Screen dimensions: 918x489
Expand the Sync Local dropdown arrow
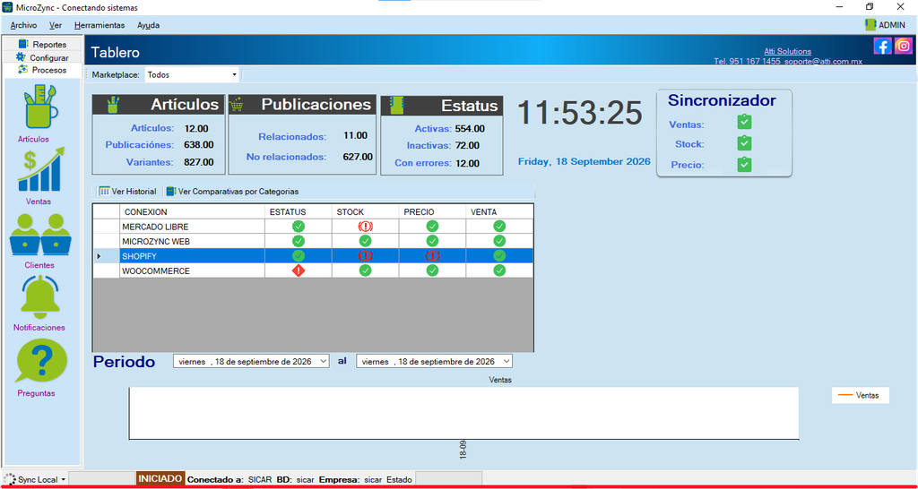[x=63, y=480]
